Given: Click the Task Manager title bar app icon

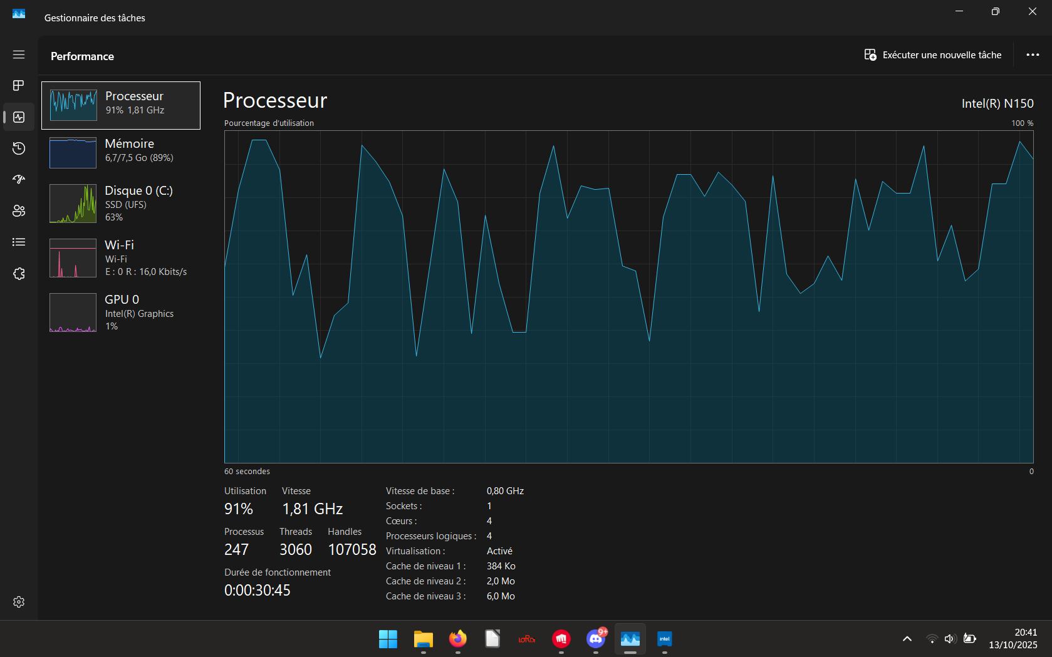Looking at the screenshot, I should [19, 14].
